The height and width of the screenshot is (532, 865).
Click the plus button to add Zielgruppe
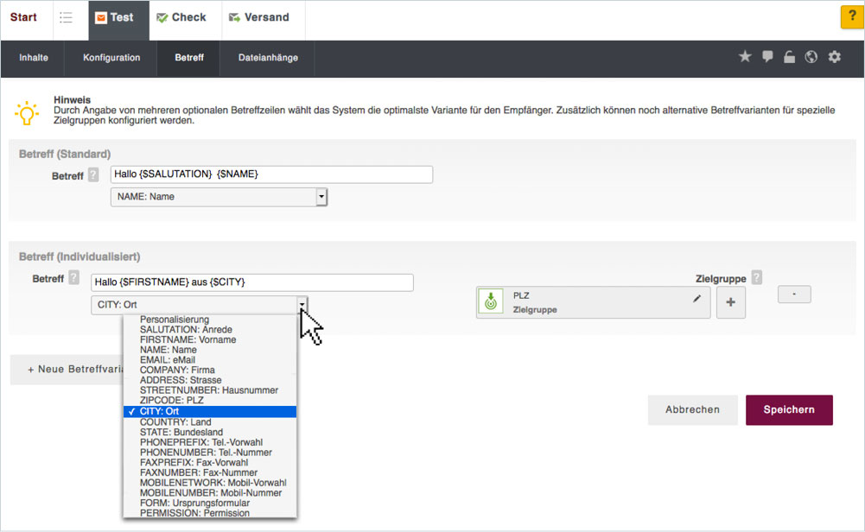(730, 303)
